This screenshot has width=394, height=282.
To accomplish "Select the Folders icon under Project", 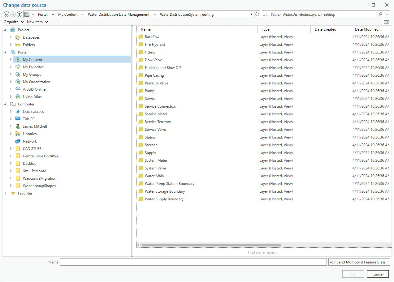I will point(18,45).
